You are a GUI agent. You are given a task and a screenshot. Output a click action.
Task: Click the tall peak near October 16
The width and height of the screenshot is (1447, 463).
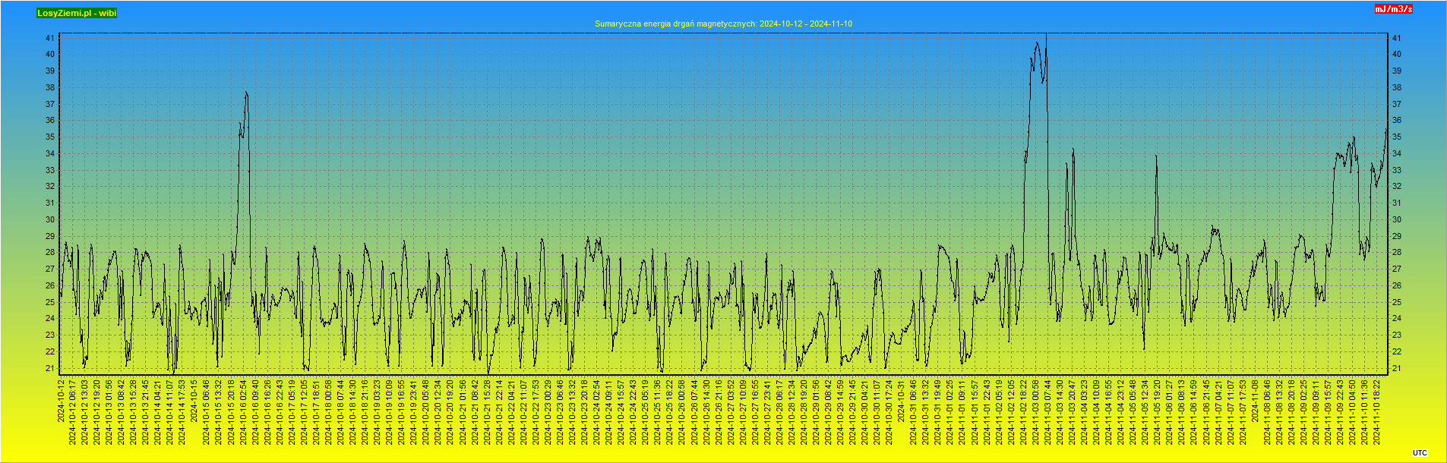pyautogui.click(x=246, y=94)
